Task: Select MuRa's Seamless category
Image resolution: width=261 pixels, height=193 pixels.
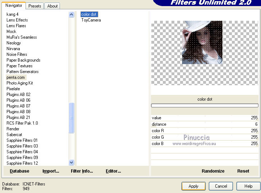Action: click(22, 37)
